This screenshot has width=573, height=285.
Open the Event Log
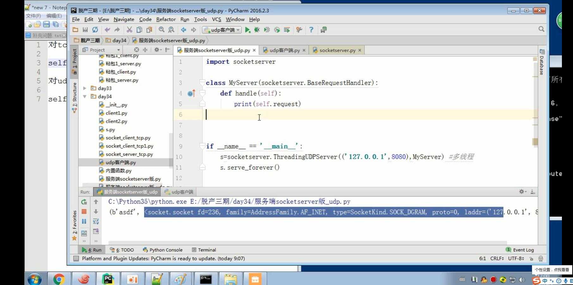[x=520, y=250]
